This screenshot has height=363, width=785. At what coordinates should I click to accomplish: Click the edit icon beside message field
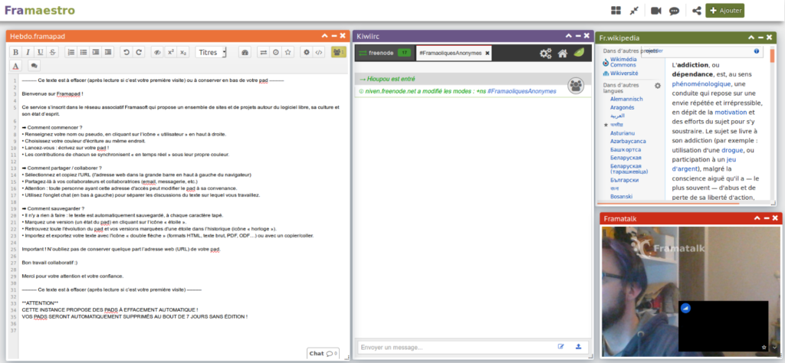coord(560,346)
